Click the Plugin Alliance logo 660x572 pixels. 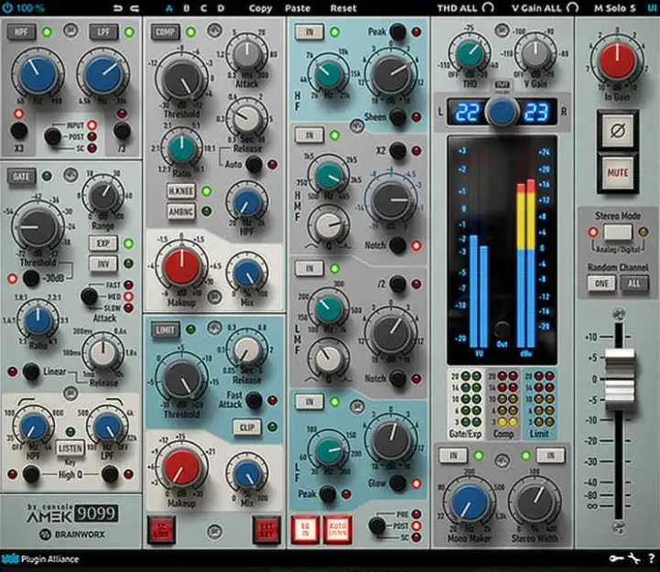[40, 559]
